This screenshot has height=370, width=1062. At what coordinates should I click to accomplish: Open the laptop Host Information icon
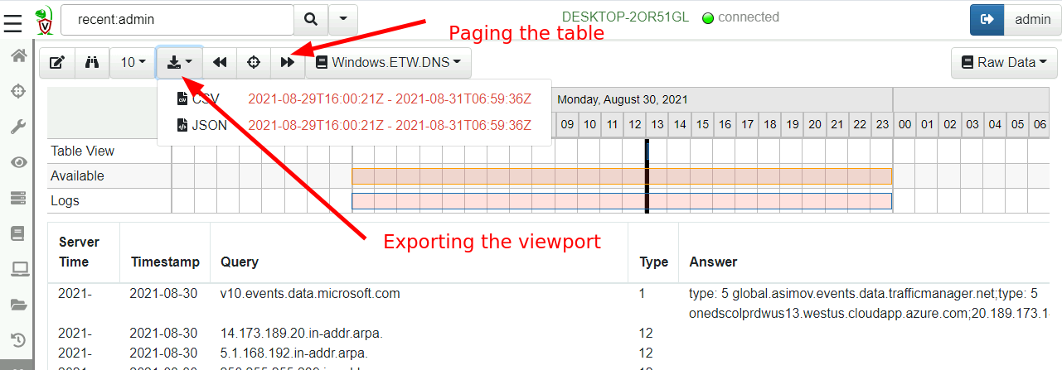17,268
